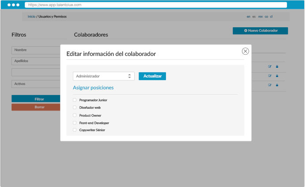
Task: Click the third row's lock icon
Action: coord(277,84)
